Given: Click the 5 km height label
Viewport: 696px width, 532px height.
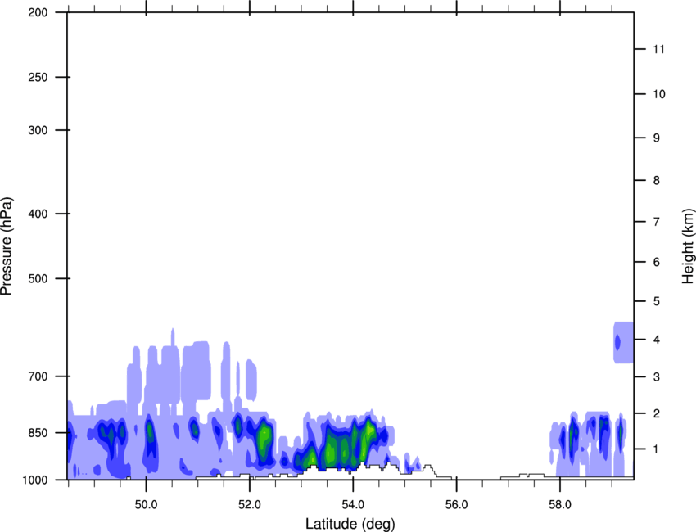Looking at the screenshot, I should [x=657, y=301].
